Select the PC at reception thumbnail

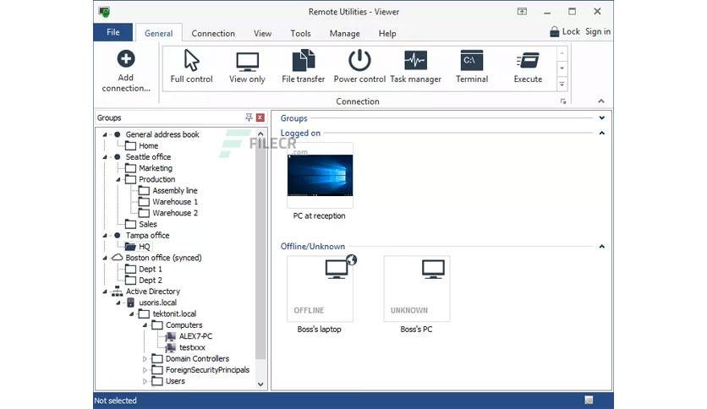point(321,175)
